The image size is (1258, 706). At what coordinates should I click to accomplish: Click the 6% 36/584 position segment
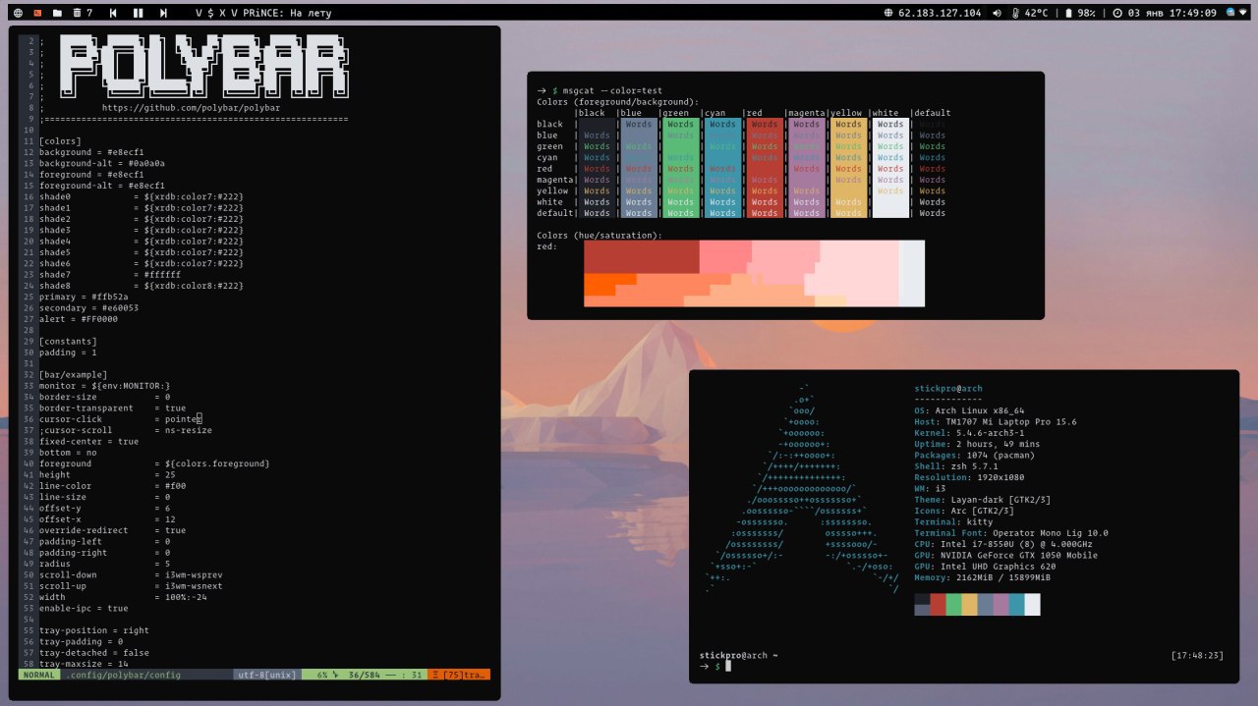[x=364, y=675]
